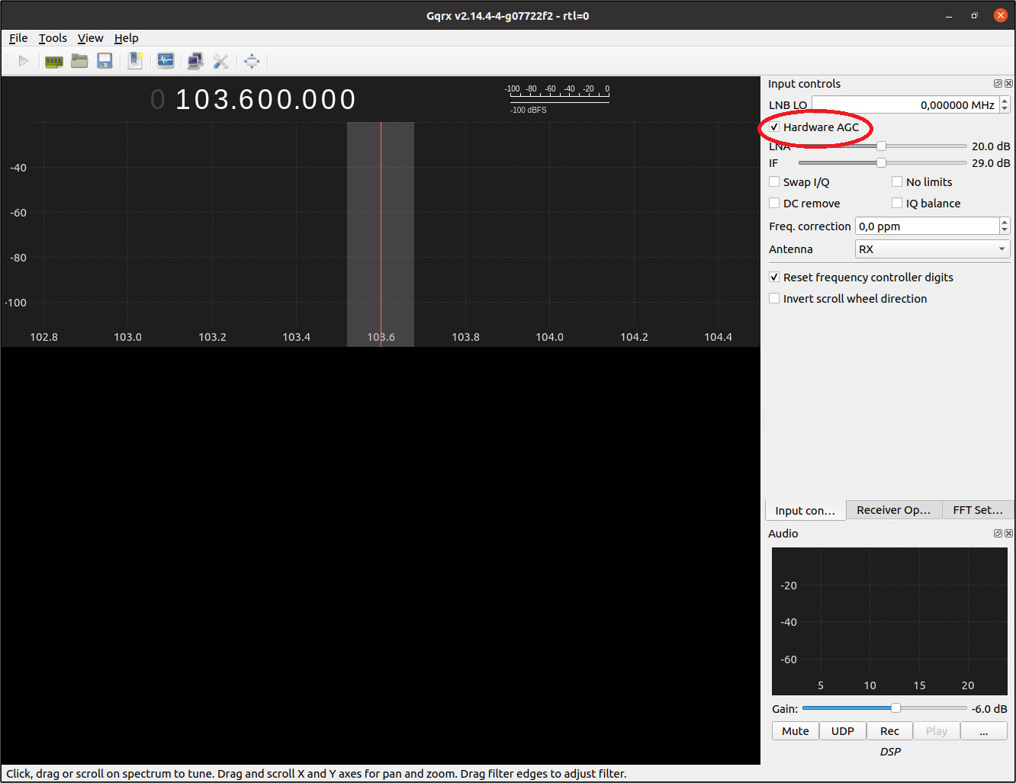Click the 103.600.000 frequency display
This screenshot has width=1016, height=783.
[265, 100]
